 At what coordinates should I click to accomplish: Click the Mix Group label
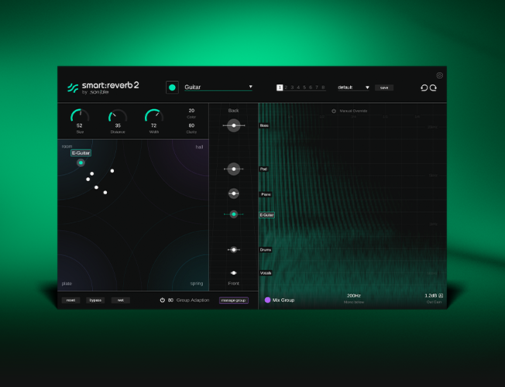click(x=283, y=300)
